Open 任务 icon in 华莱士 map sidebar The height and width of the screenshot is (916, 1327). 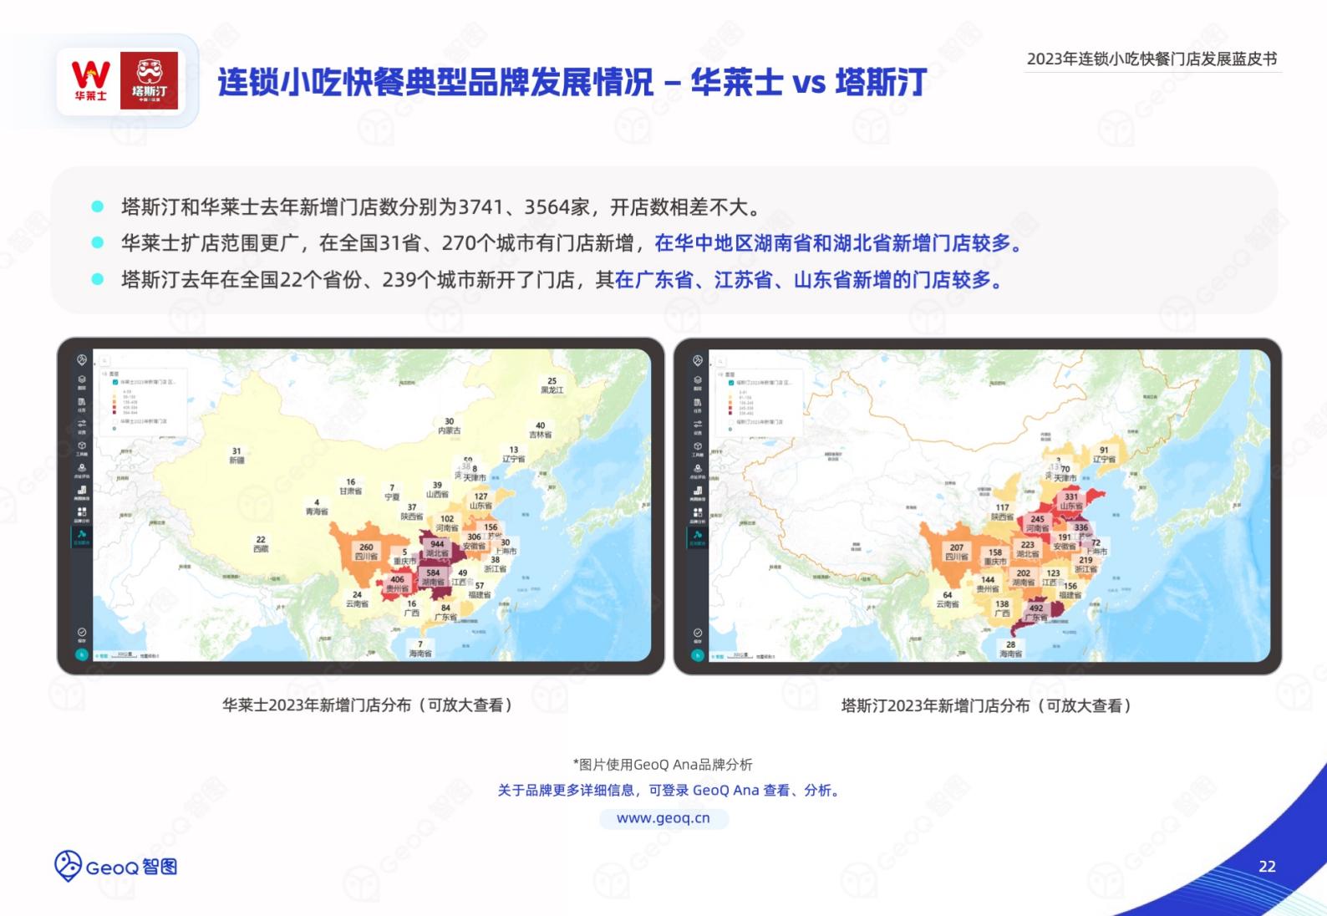tap(82, 404)
